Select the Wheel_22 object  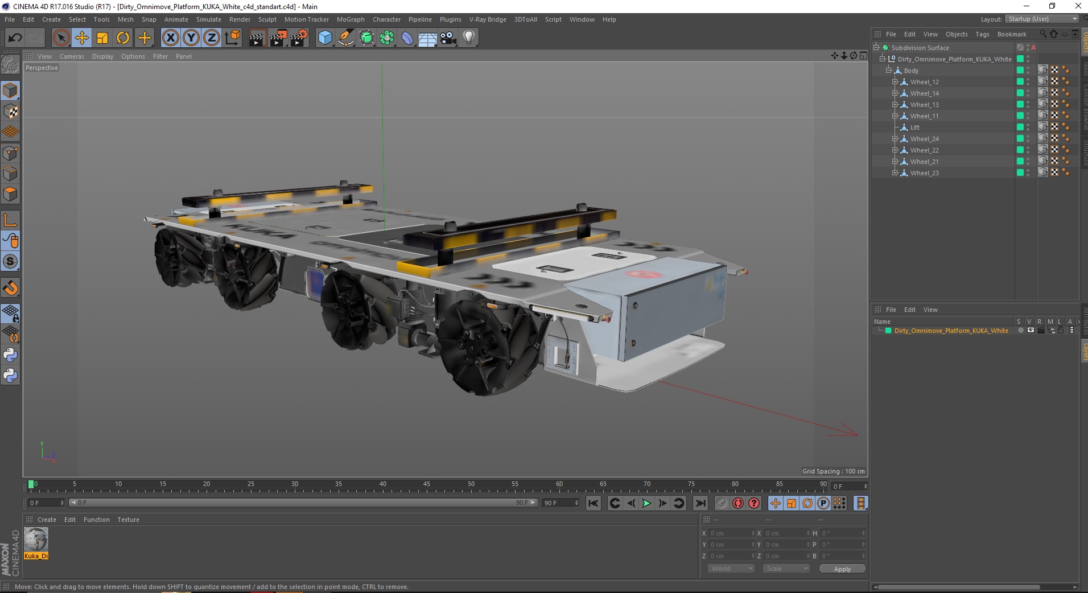pos(924,150)
